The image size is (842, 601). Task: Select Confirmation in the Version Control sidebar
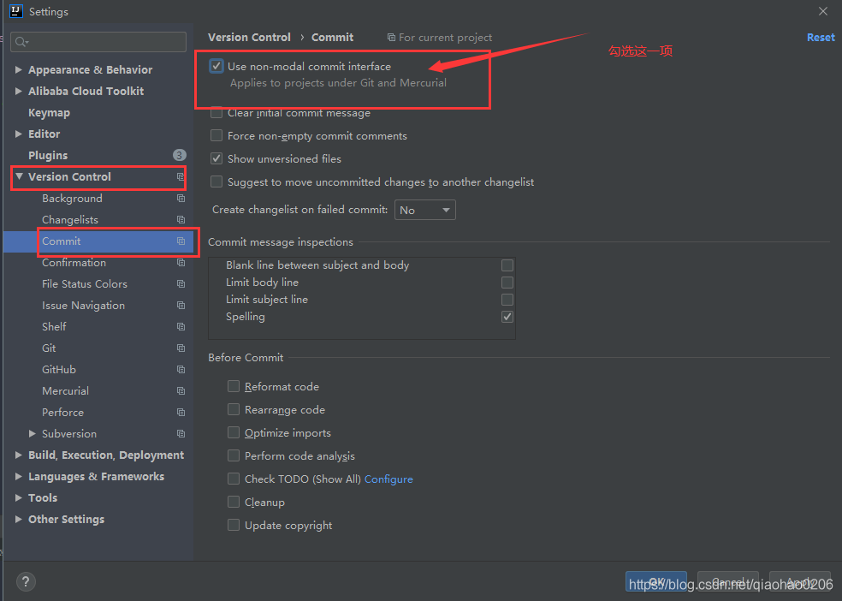click(x=74, y=262)
